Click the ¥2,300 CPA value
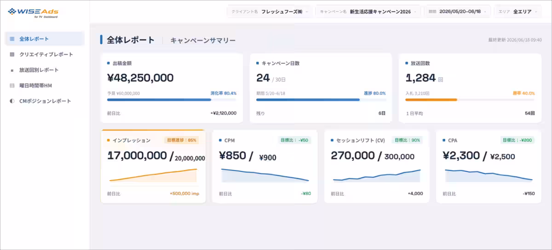The image size is (552, 250). point(461,156)
